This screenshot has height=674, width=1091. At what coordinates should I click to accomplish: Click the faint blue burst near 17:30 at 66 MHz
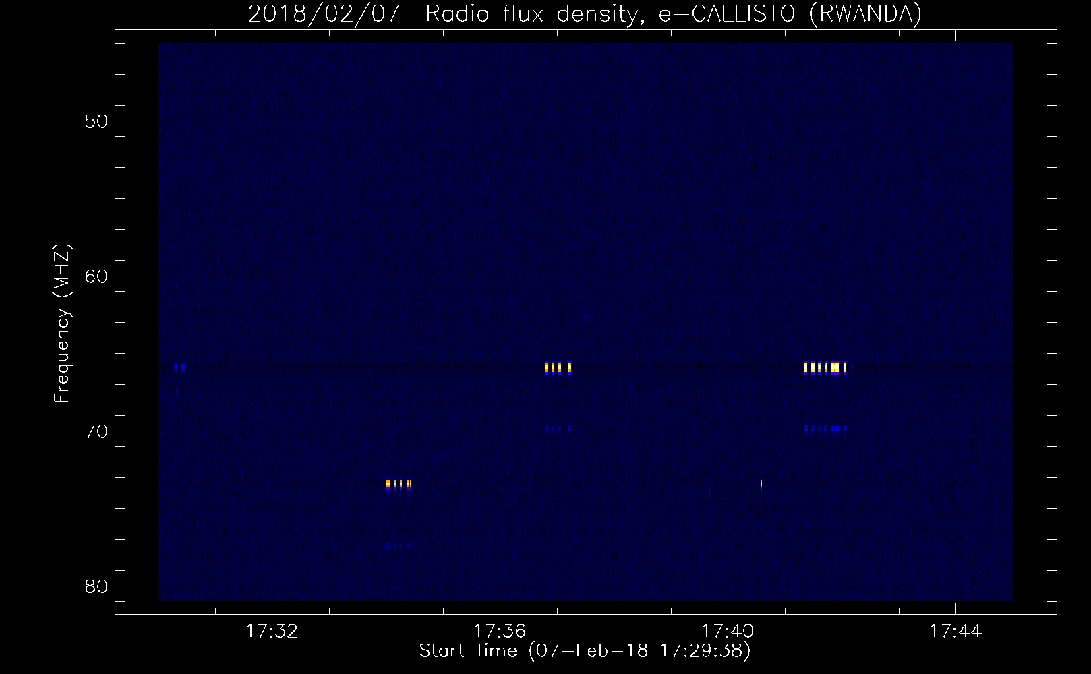click(x=179, y=367)
